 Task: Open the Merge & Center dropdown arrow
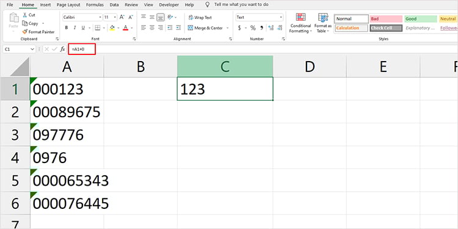pyautogui.click(x=228, y=28)
